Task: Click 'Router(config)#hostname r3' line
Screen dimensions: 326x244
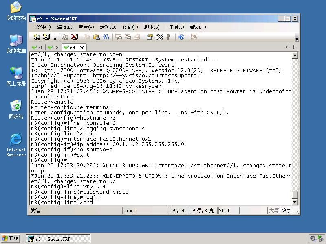Action: [x=73, y=118]
